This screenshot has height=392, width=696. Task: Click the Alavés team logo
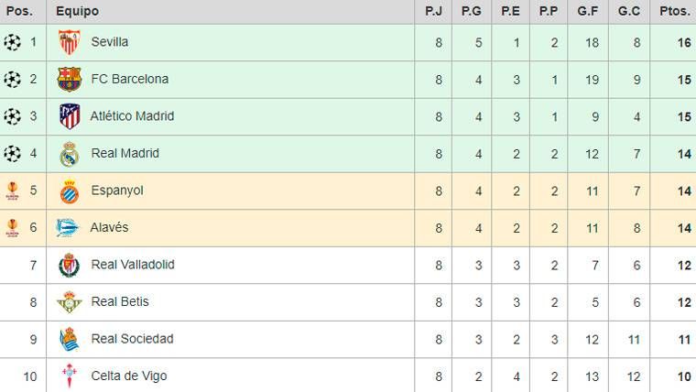coord(68,228)
